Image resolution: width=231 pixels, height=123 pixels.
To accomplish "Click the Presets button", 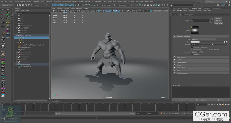I will click(218, 21).
